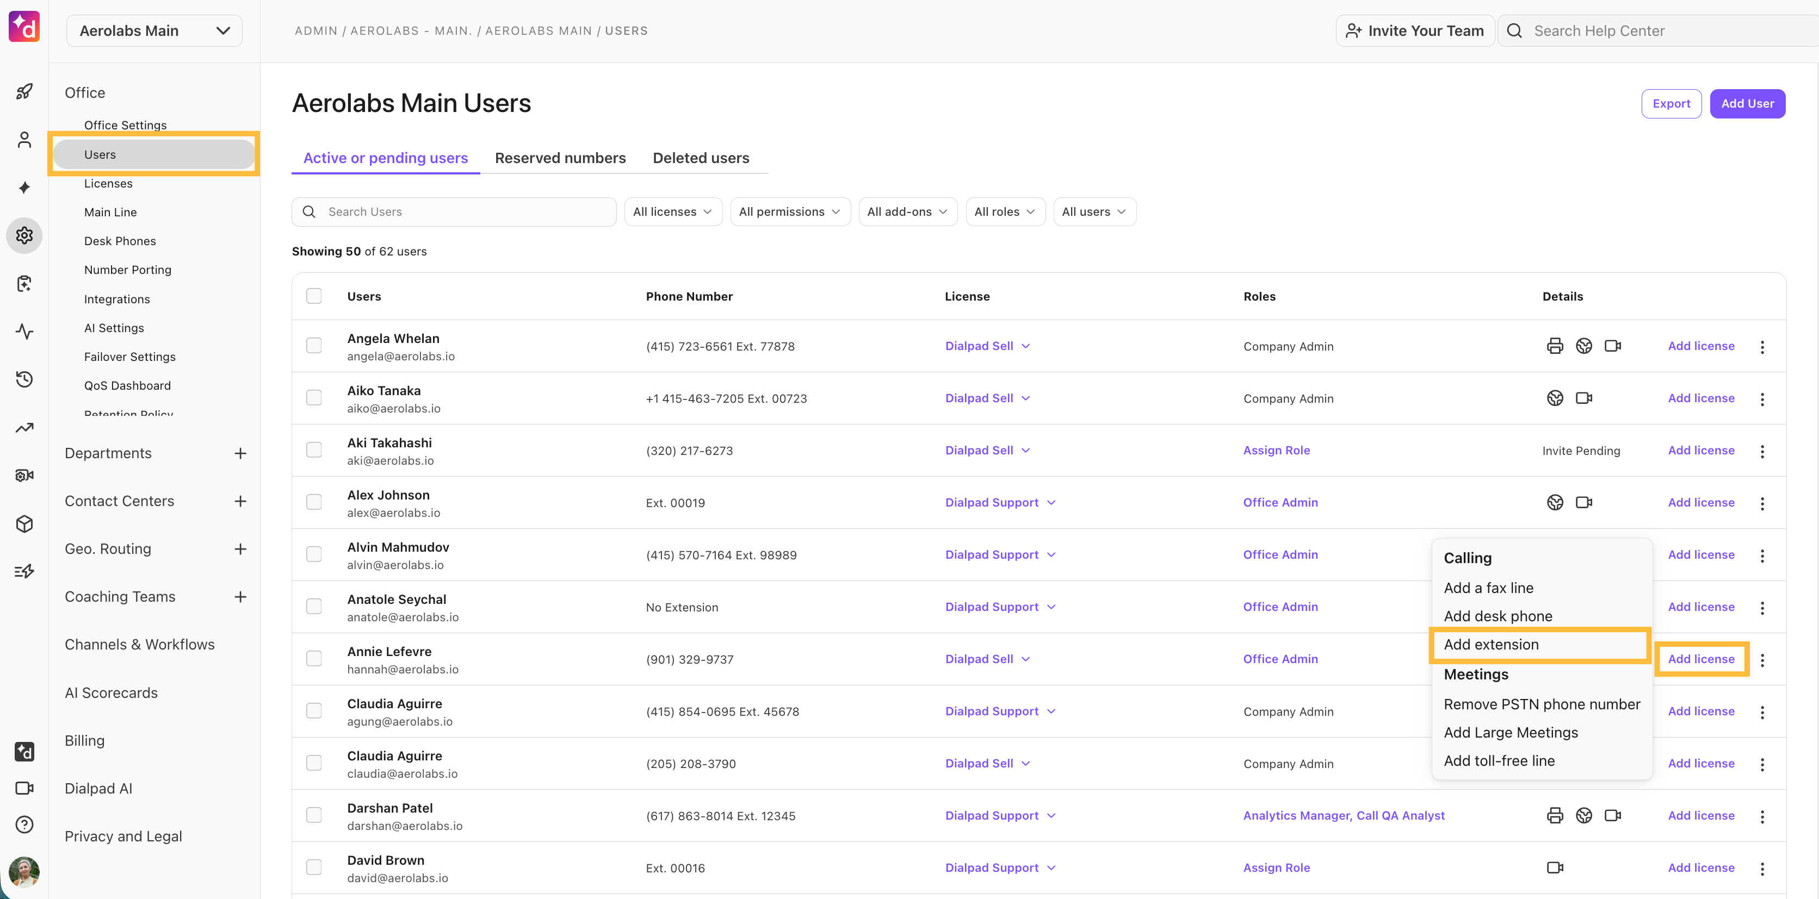Open more options for Annie Lefevre
Screen dimensions: 1819x899
click(x=1762, y=660)
